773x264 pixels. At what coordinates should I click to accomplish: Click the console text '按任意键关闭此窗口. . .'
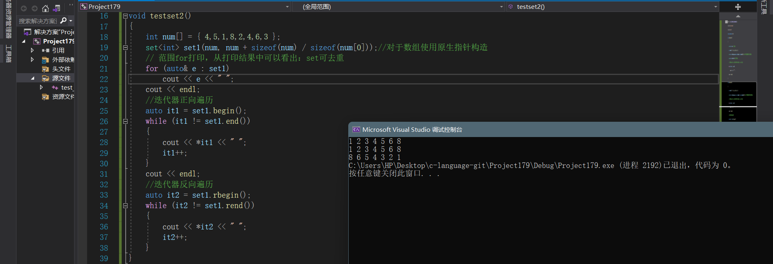coord(394,173)
